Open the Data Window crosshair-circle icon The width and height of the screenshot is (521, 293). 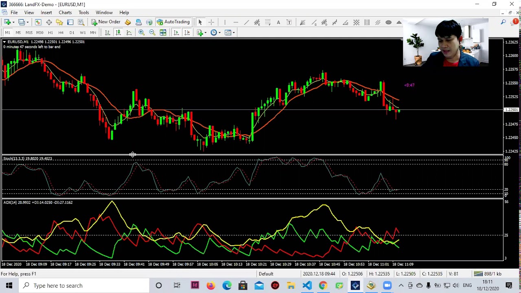[49, 22]
